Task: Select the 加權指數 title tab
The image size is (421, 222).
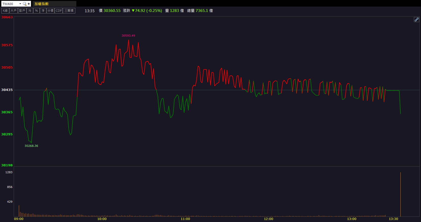Action: [41, 4]
